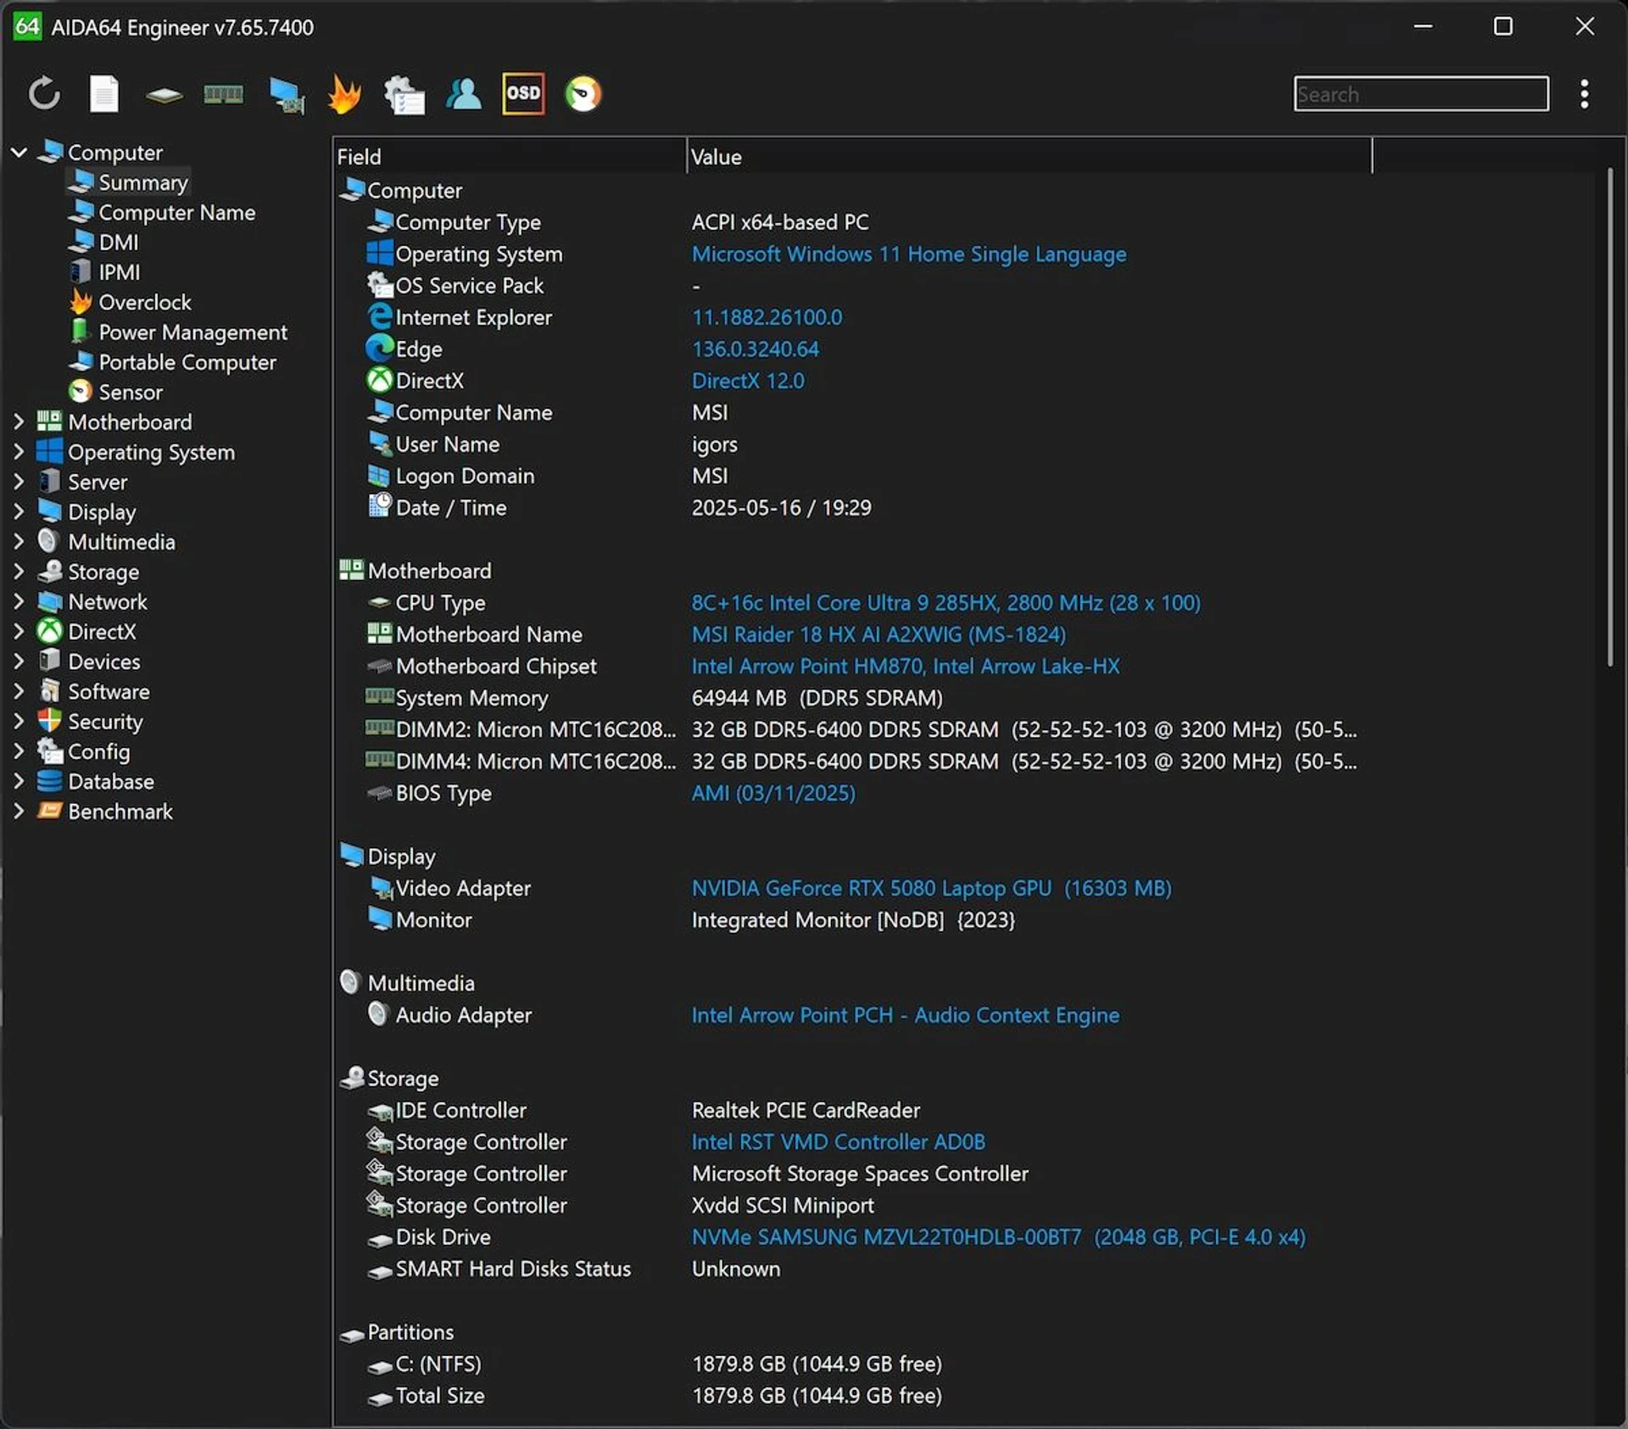Select the System Memory row

point(852,698)
